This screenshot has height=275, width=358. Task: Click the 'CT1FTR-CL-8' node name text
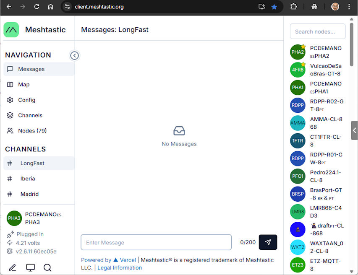pyautogui.click(x=326, y=141)
